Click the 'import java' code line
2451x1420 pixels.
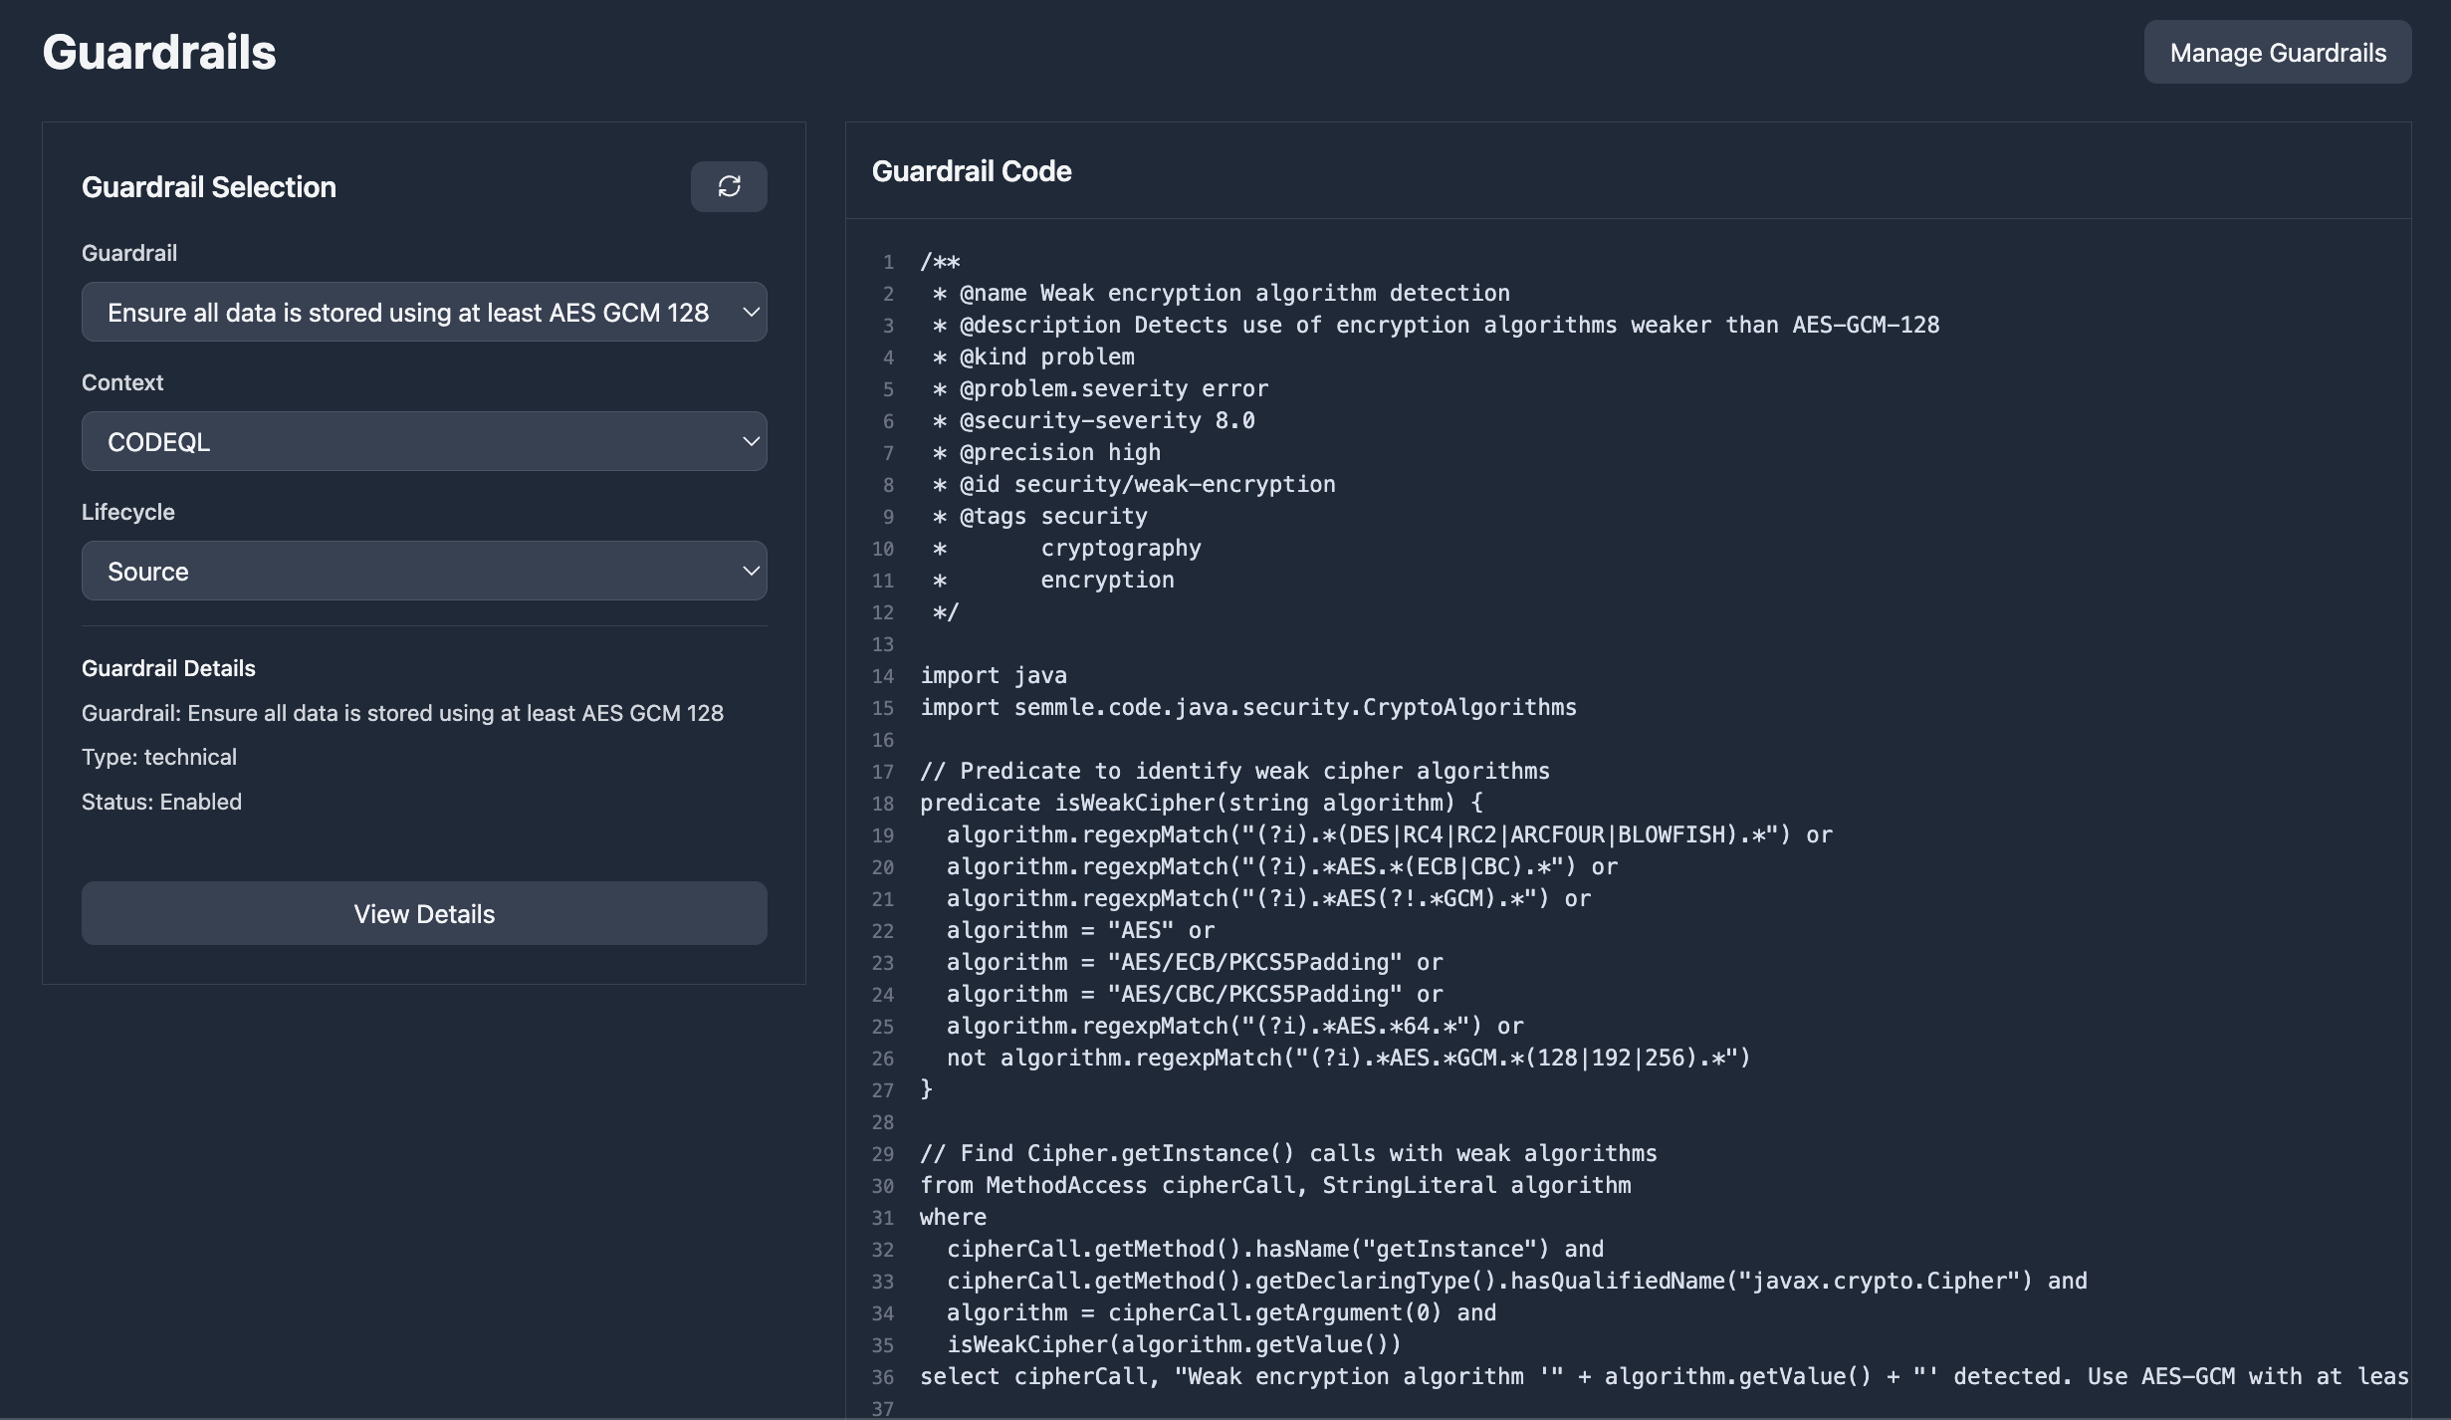pyautogui.click(x=994, y=675)
